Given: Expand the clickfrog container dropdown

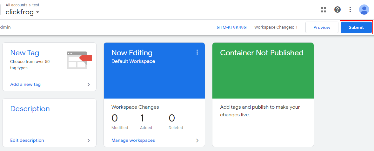Looking at the screenshot, I should click(x=38, y=12).
